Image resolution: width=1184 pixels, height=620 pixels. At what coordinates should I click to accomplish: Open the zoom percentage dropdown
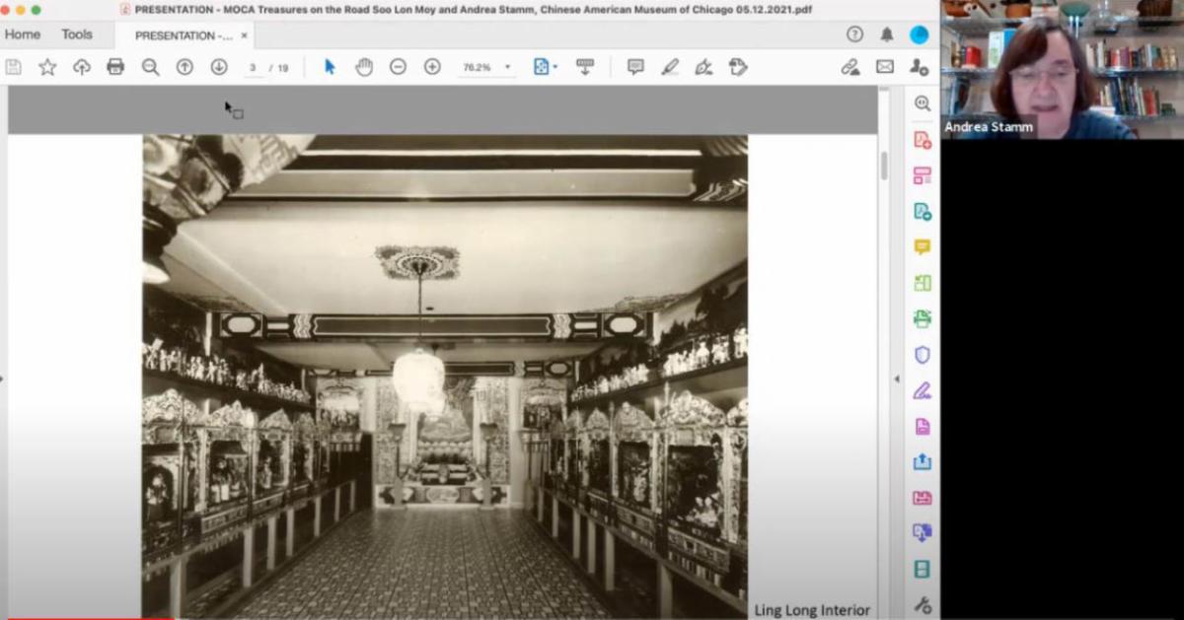click(x=508, y=67)
